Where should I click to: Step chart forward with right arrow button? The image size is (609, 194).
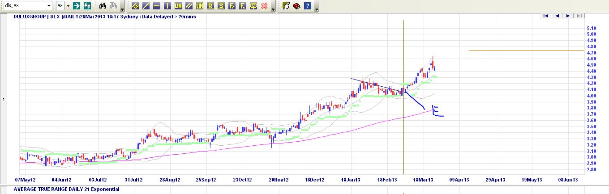click(568, 16)
